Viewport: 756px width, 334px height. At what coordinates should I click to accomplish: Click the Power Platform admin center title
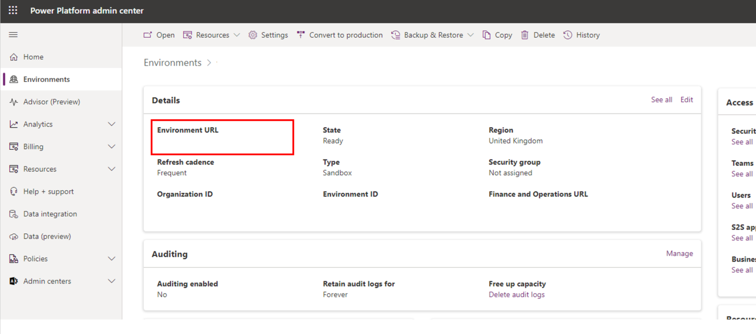(87, 11)
